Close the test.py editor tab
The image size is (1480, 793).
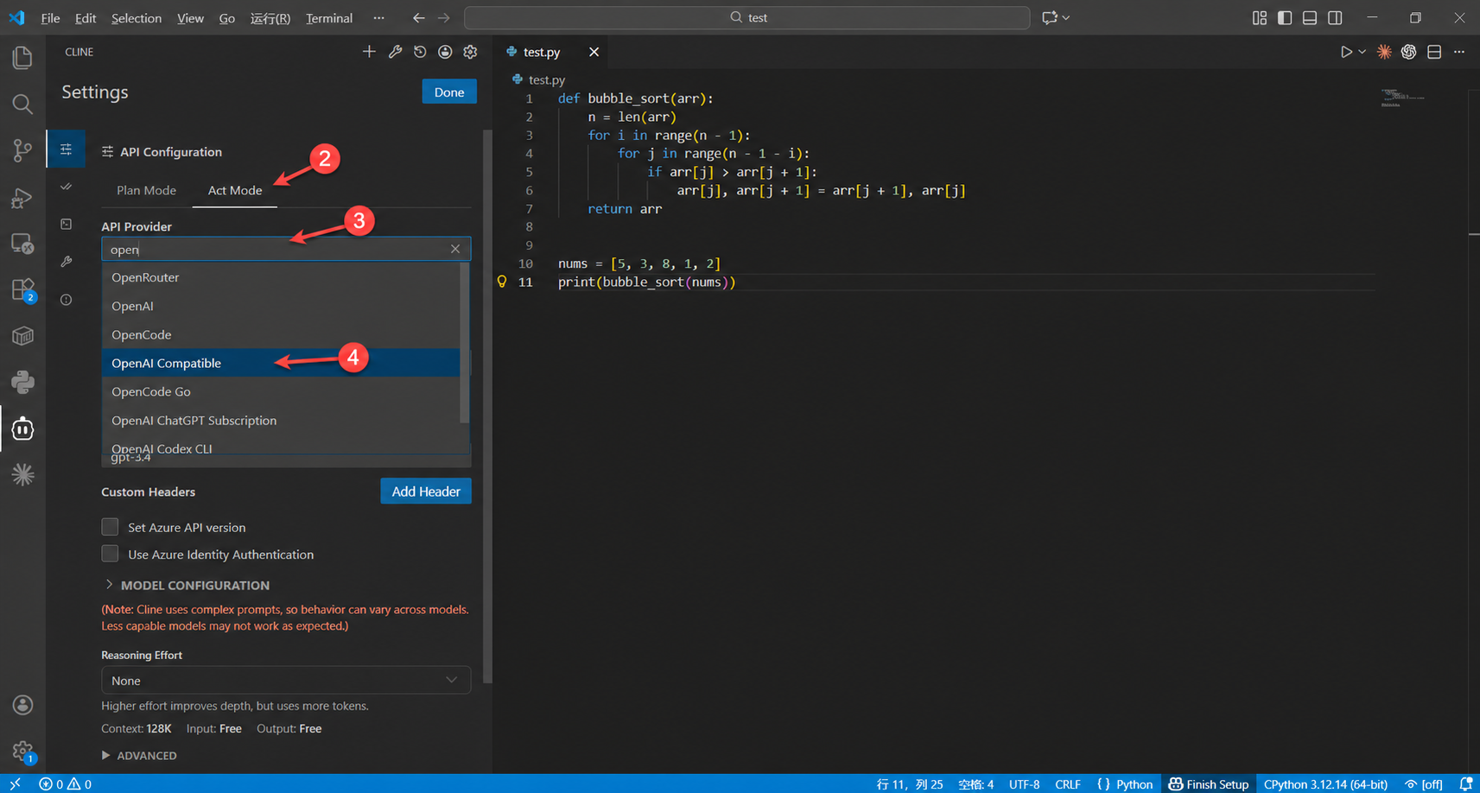[594, 52]
